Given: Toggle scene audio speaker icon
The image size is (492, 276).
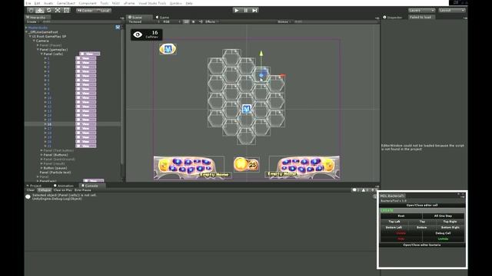Looking at the screenshot, I should [201, 22].
